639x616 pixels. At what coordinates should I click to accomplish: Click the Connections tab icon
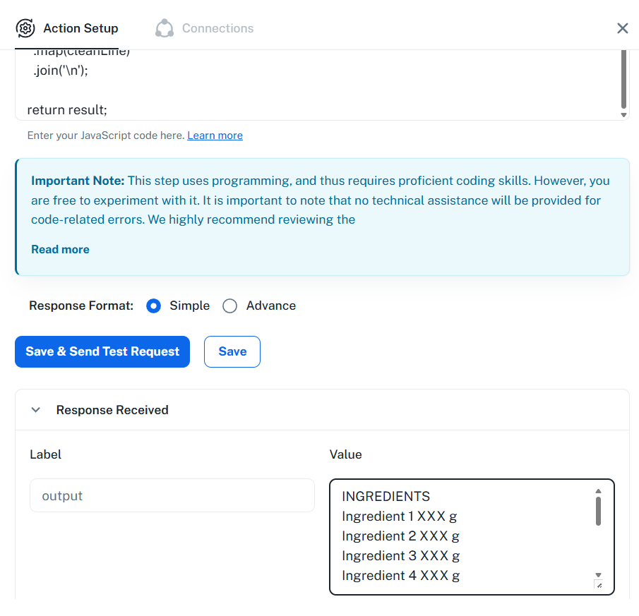[165, 28]
